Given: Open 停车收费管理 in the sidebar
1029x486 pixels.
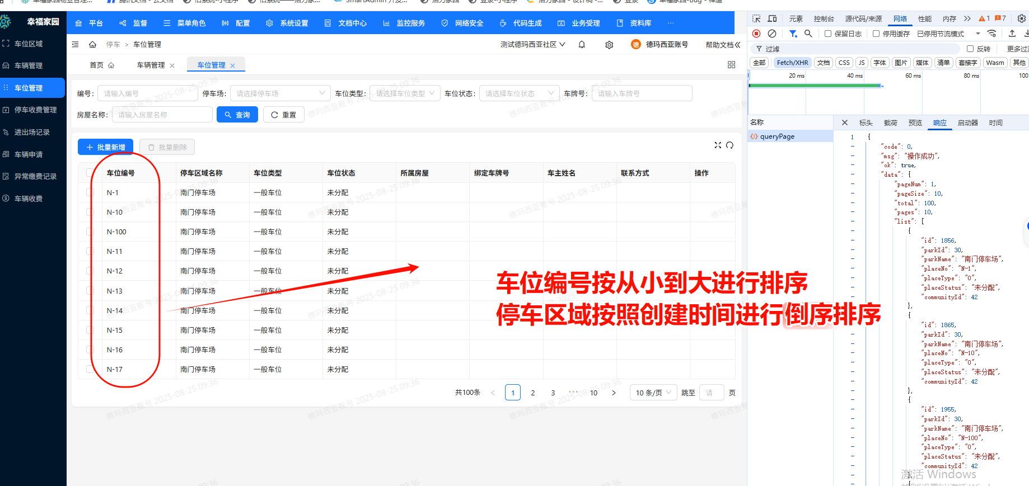Looking at the screenshot, I should click(35, 110).
